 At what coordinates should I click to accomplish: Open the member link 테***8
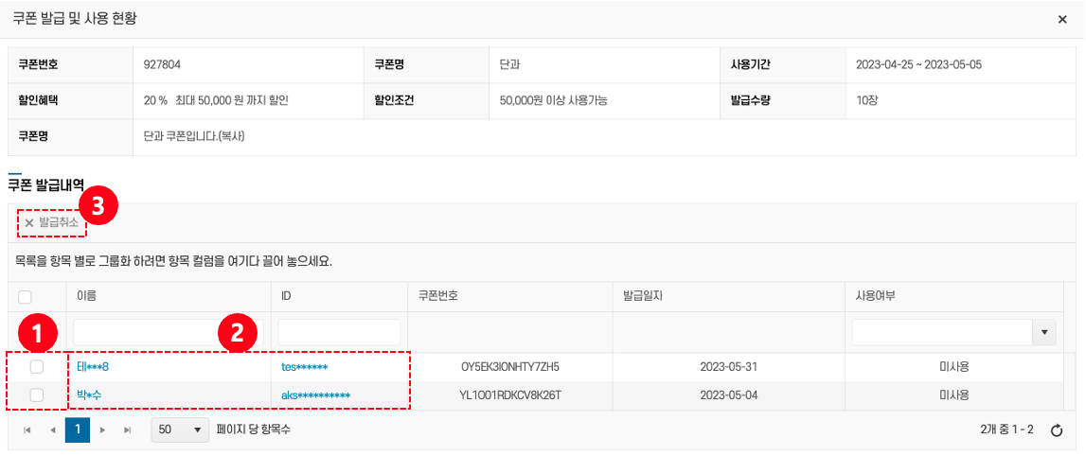tap(94, 366)
